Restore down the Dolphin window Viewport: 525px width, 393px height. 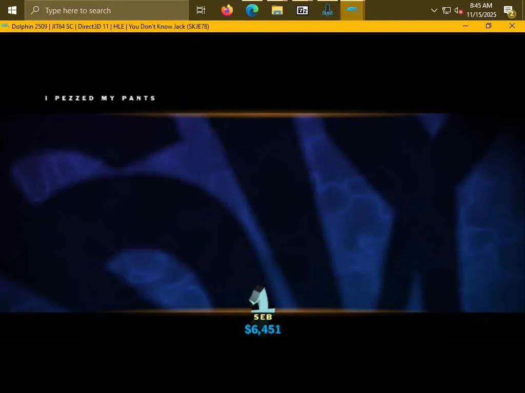[x=489, y=26]
